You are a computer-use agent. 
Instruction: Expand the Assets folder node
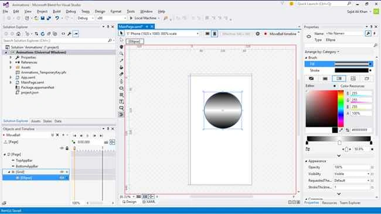(11, 67)
